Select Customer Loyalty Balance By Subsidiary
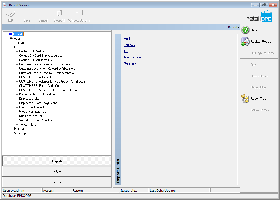280x200 pixels. pos(44,64)
